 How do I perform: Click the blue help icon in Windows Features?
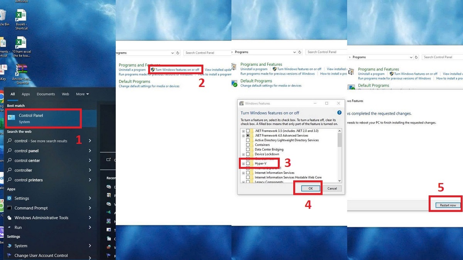click(x=340, y=112)
